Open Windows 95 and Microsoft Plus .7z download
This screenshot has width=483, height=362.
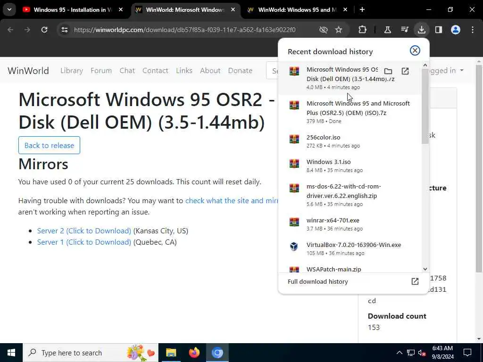tap(350, 112)
